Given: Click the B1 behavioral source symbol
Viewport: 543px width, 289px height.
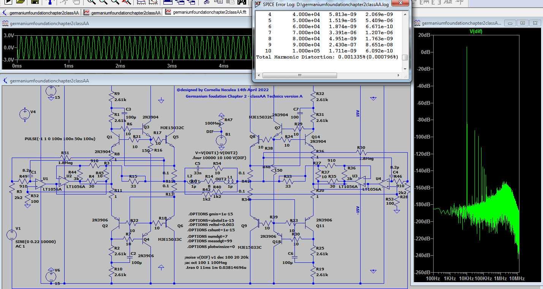Looking at the screenshot, I should (x=221, y=141).
